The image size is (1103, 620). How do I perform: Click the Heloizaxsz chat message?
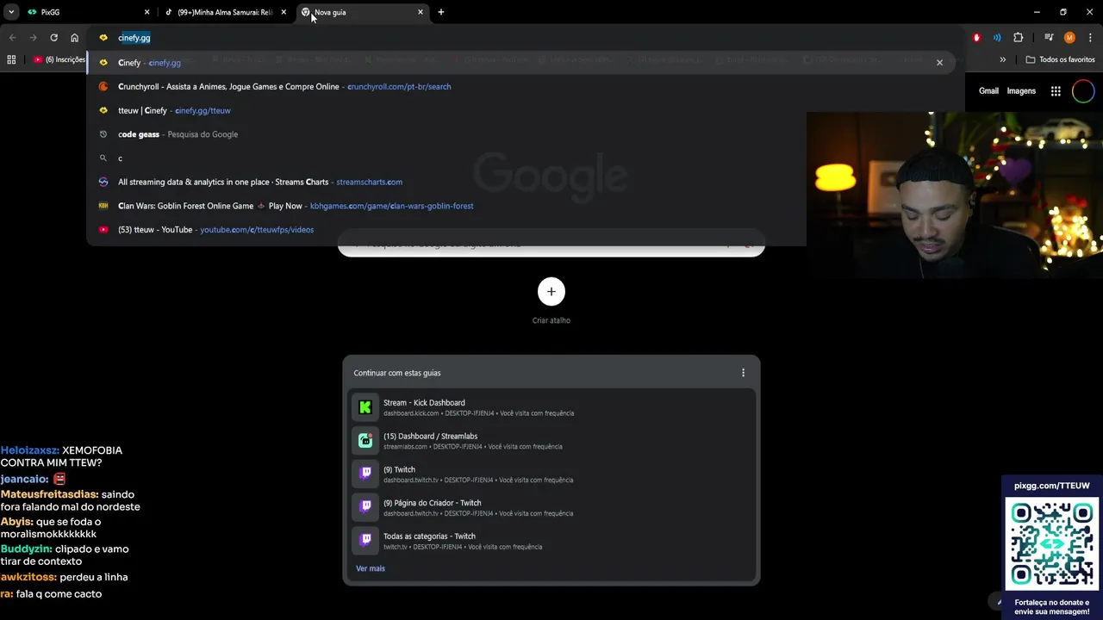62,456
